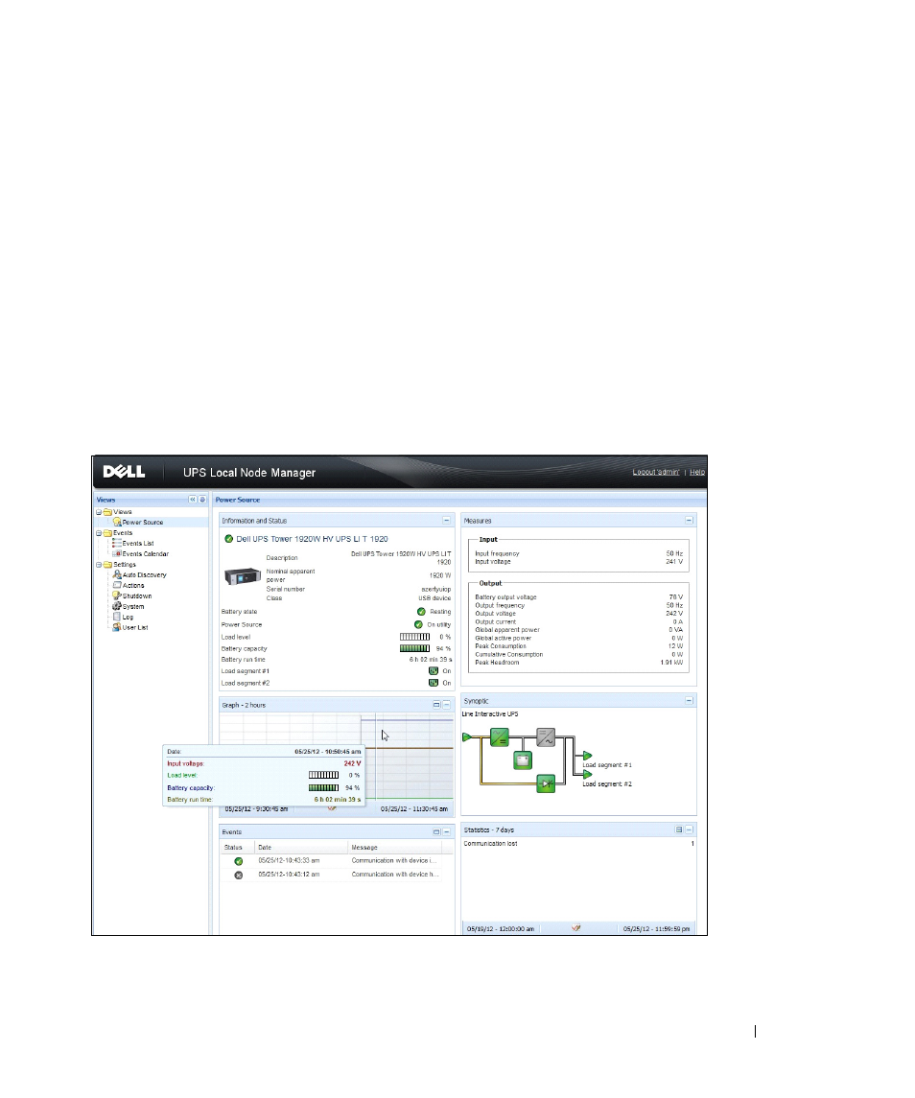Click Load segment #1 outlet icon
This screenshot has height=1098, width=915.
click(434, 671)
